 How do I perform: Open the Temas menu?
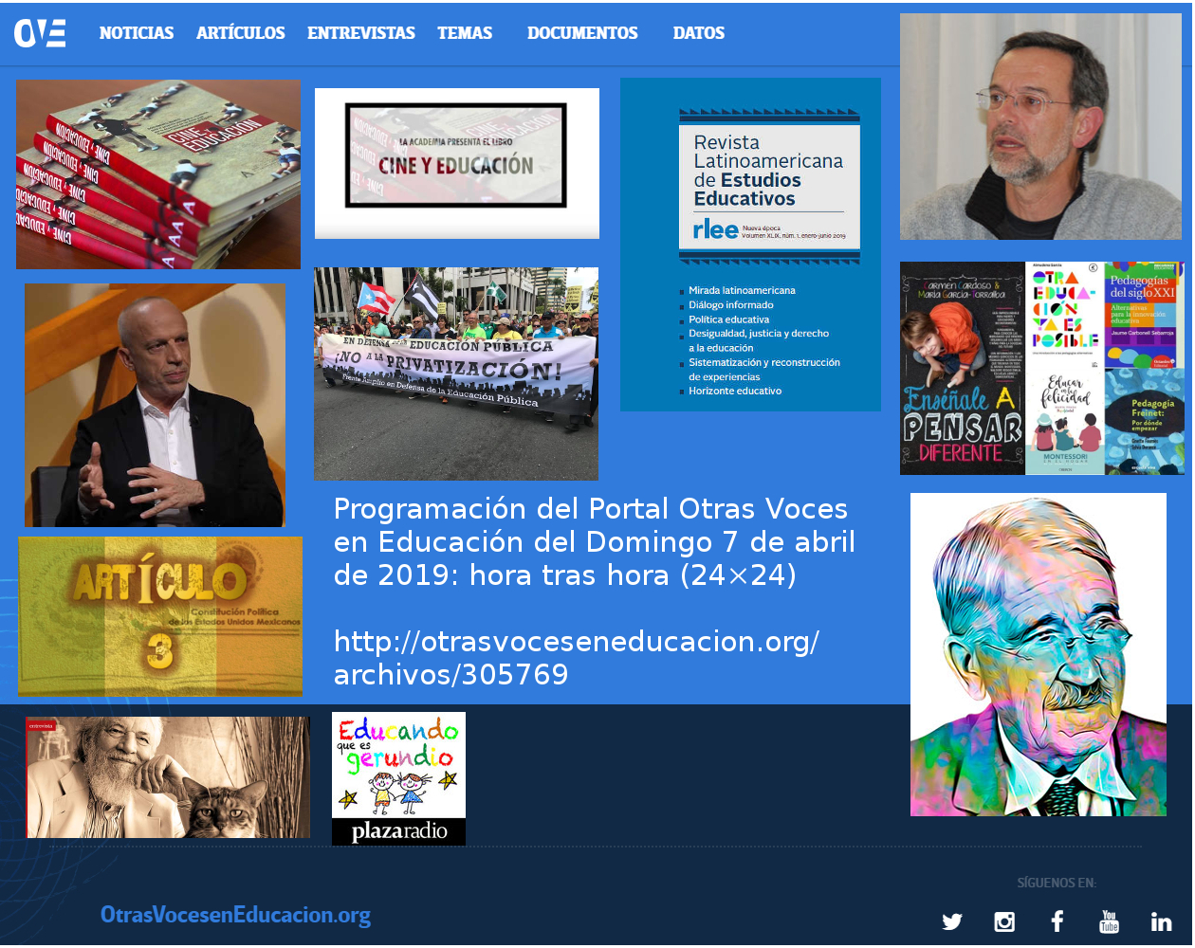(x=465, y=33)
